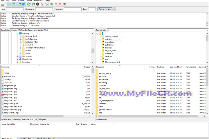The height and width of the screenshot is (139, 209).
Task: Select the Softpedia 1.pdf file icon
Action: coord(2,95)
